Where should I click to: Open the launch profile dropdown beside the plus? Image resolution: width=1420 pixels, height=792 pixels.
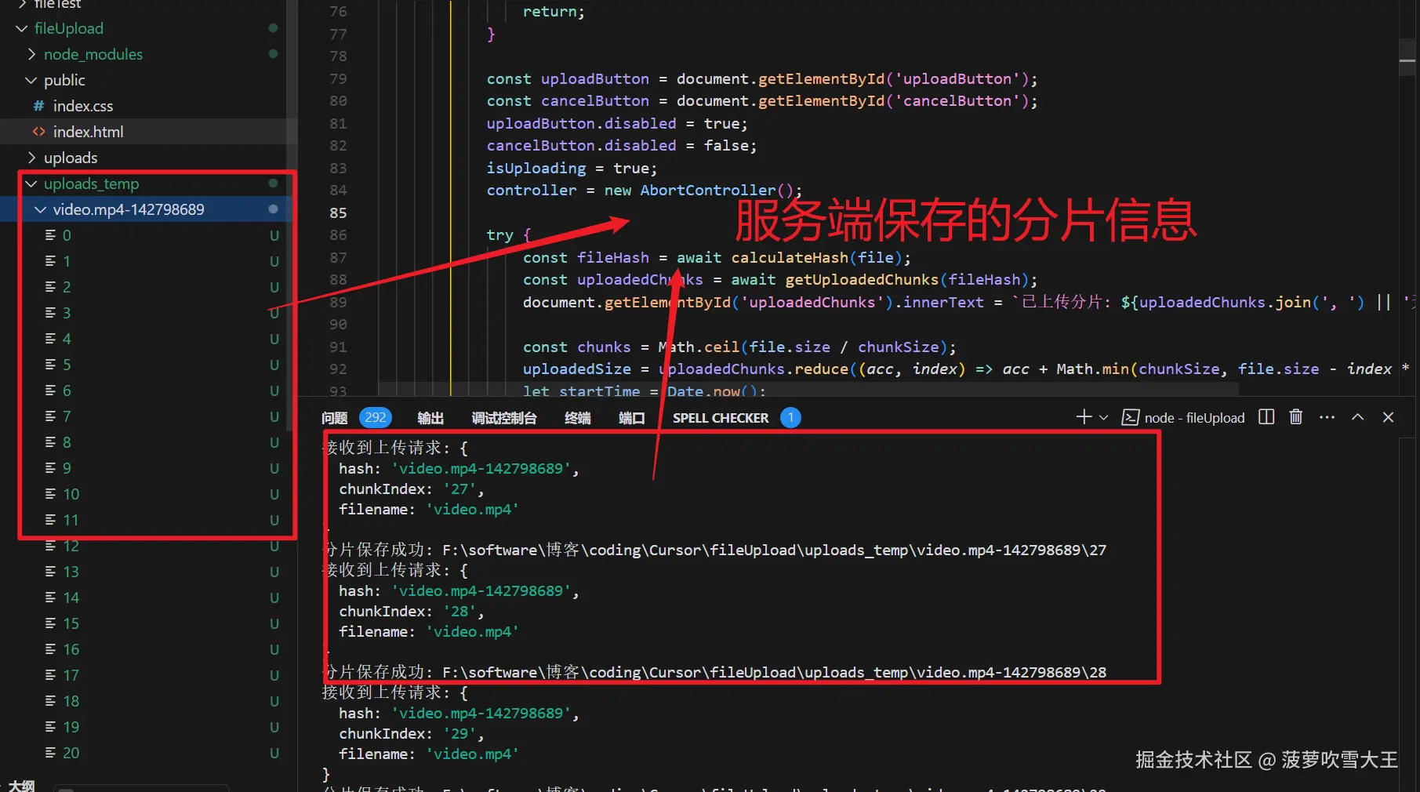[1102, 417]
